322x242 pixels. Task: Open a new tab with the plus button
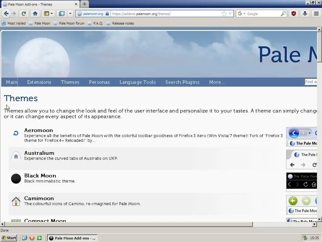pos(84,4)
